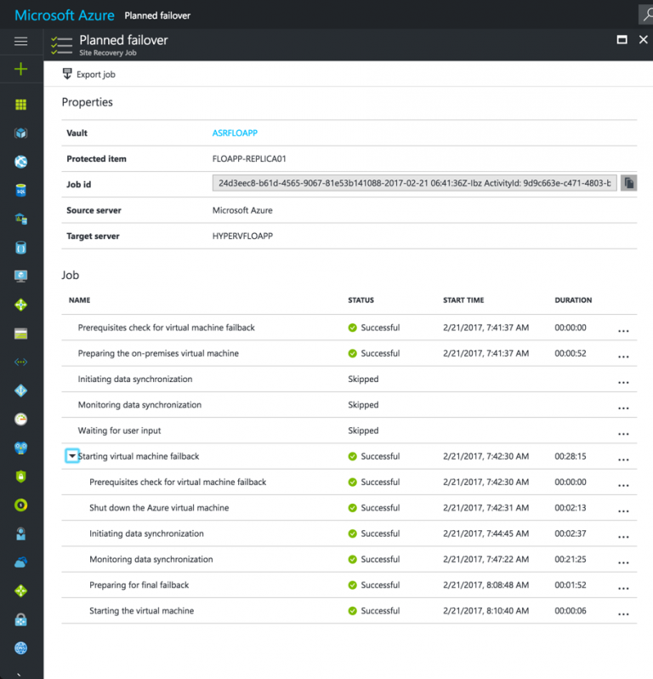Image resolution: width=653 pixels, height=679 pixels.
Task: Click Microsoft Azure source server value
Action: [242, 210]
